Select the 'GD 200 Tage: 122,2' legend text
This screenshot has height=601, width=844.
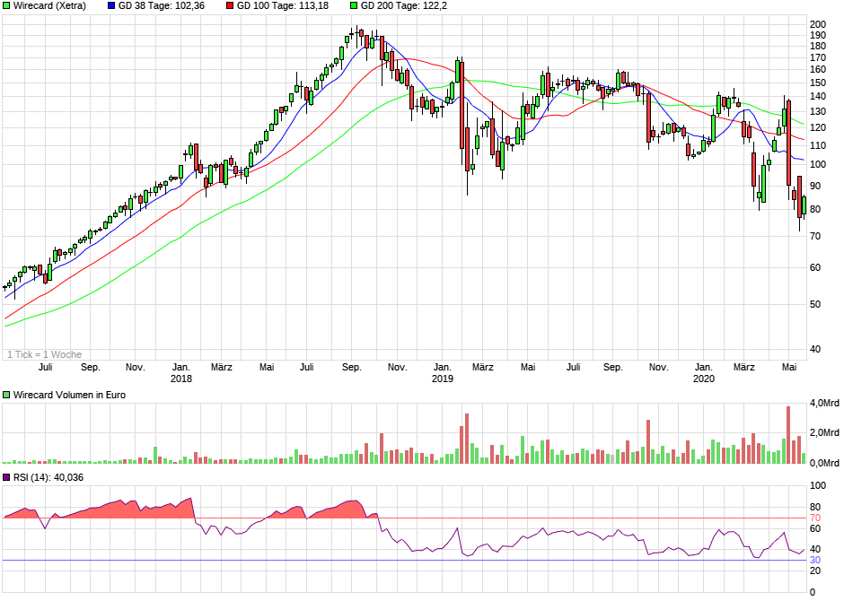tap(404, 6)
